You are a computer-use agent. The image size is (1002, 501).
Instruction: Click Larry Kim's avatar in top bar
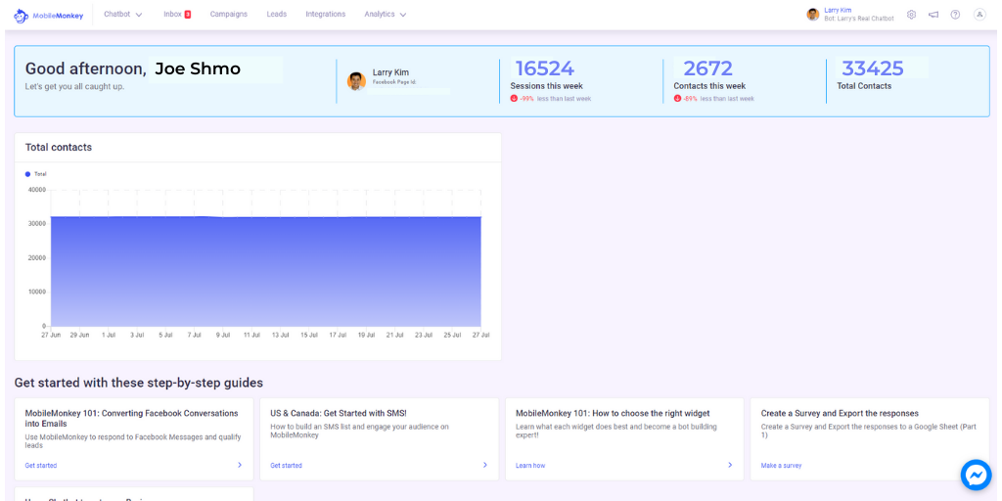pos(813,14)
